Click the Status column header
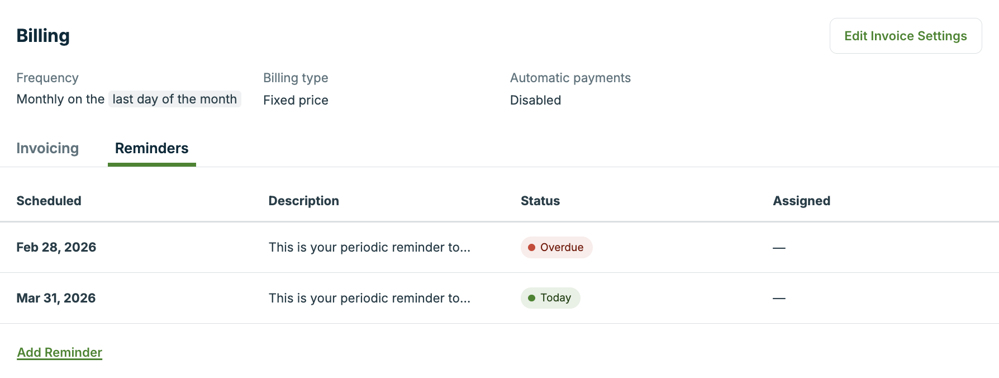This screenshot has height=378, width=999. (x=540, y=201)
